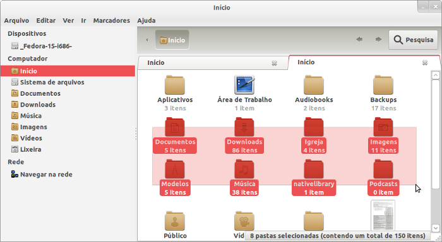Click the '38 itens' Música label
442x242 pixels.
point(244,192)
